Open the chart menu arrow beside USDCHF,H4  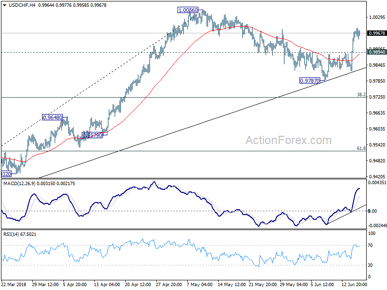click(x=4, y=5)
